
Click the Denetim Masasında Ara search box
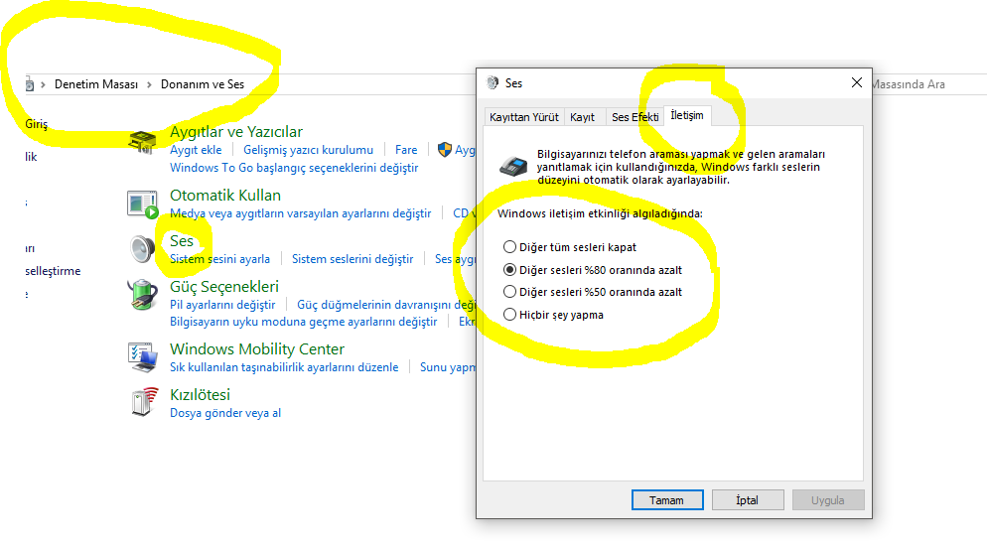(x=928, y=84)
